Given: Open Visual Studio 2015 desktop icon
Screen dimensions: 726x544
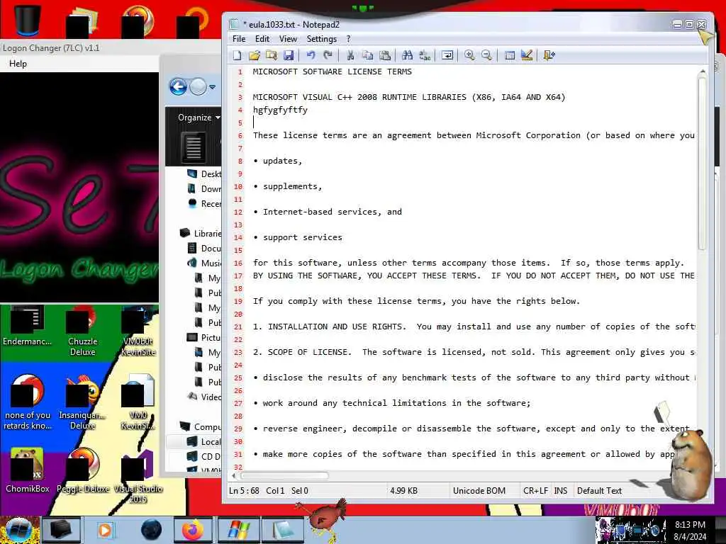Looking at the screenshot, I should (x=138, y=476).
